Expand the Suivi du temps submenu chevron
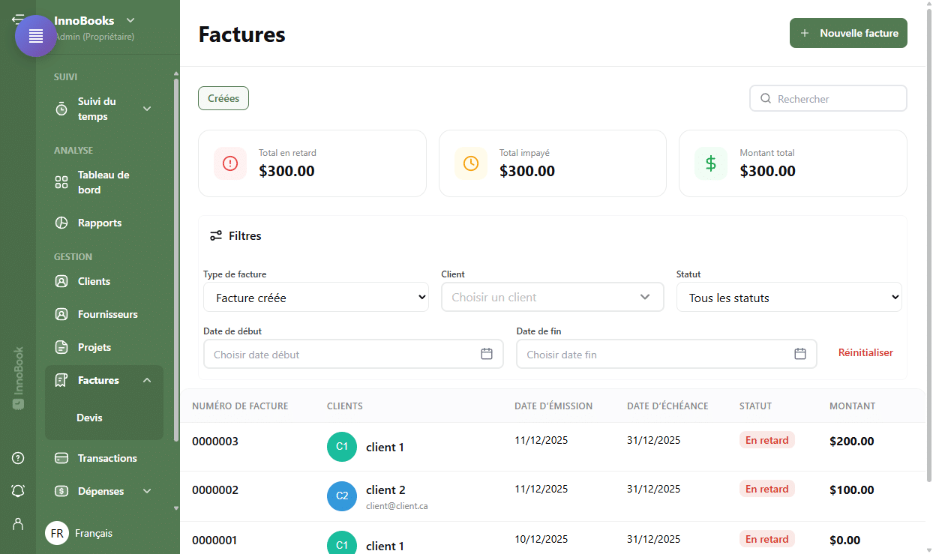Viewport: 933px width, 554px height. pos(147,109)
